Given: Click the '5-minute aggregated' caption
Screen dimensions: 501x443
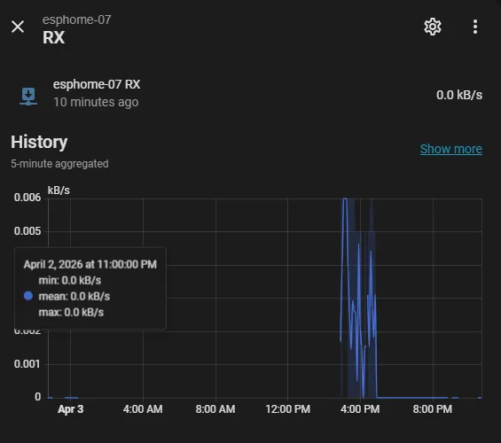Looking at the screenshot, I should [59, 164].
